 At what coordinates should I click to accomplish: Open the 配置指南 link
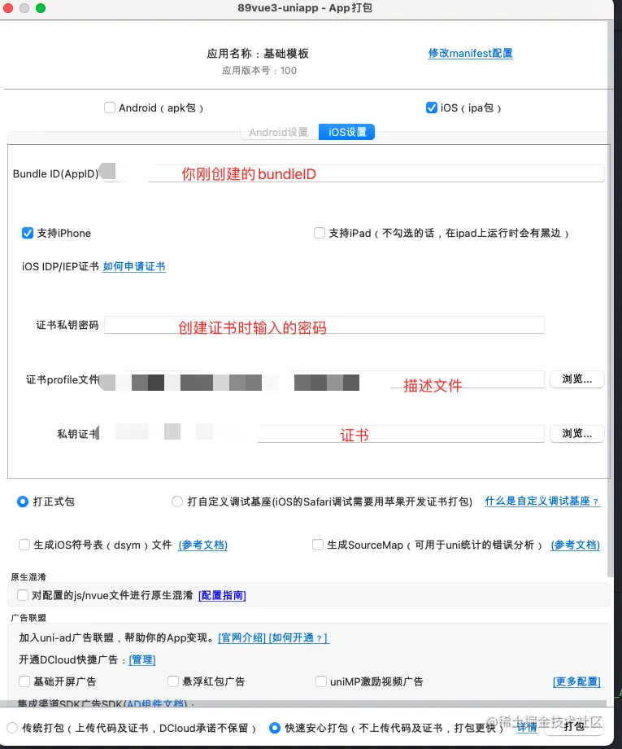point(222,596)
